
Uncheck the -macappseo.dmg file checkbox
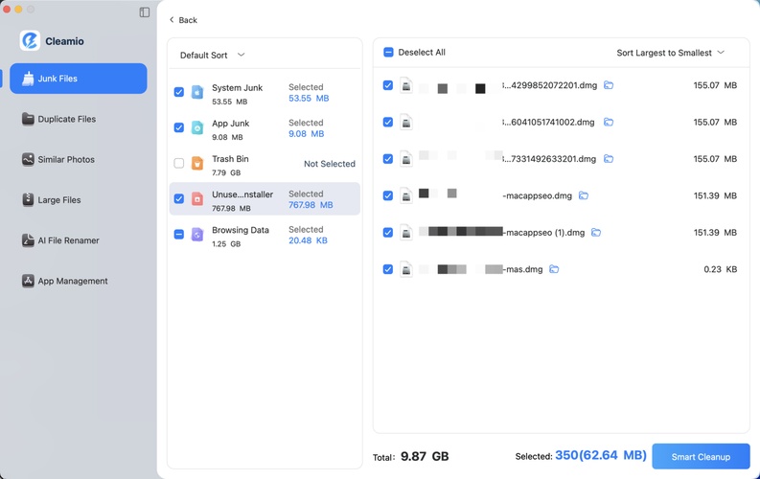[388, 195]
